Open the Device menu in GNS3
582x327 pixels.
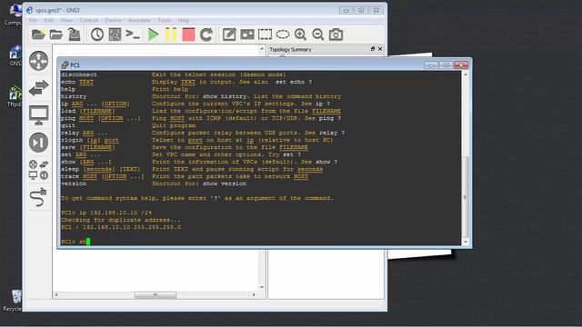coord(113,20)
